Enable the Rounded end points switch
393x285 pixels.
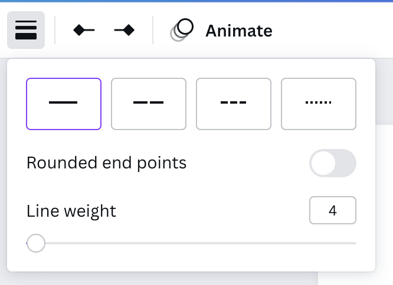click(x=333, y=163)
